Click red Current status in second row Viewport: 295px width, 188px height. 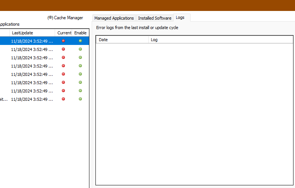point(63,49)
